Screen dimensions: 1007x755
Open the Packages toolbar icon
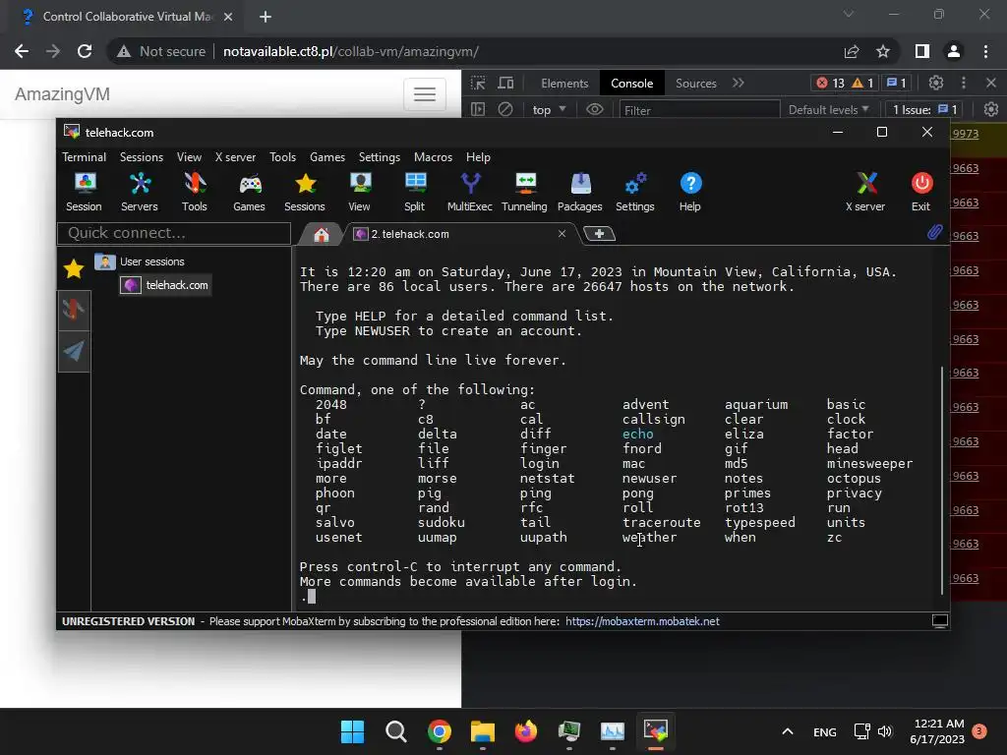coord(580,192)
